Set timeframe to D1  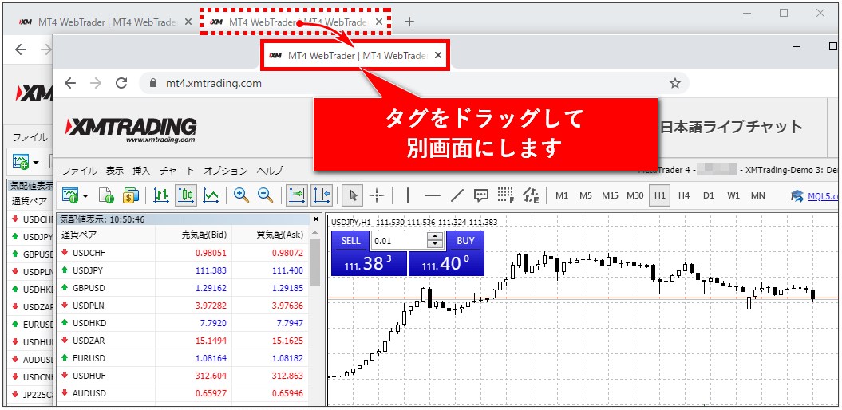708,195
